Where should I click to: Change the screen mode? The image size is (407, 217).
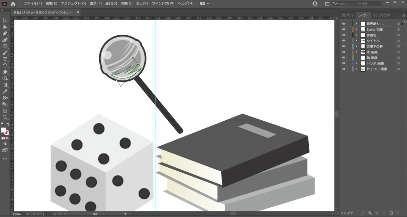coord(5,150)
